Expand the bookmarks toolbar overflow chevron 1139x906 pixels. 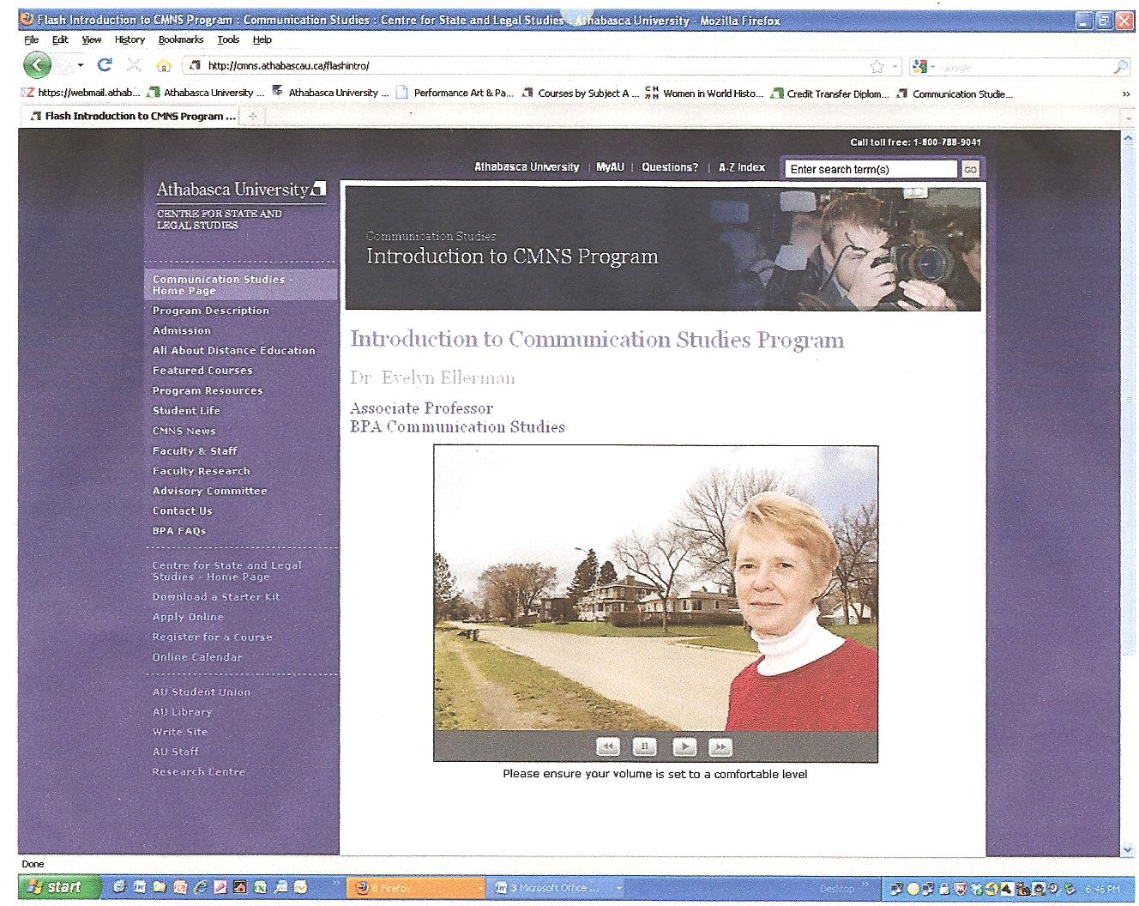coord(1125,94)
